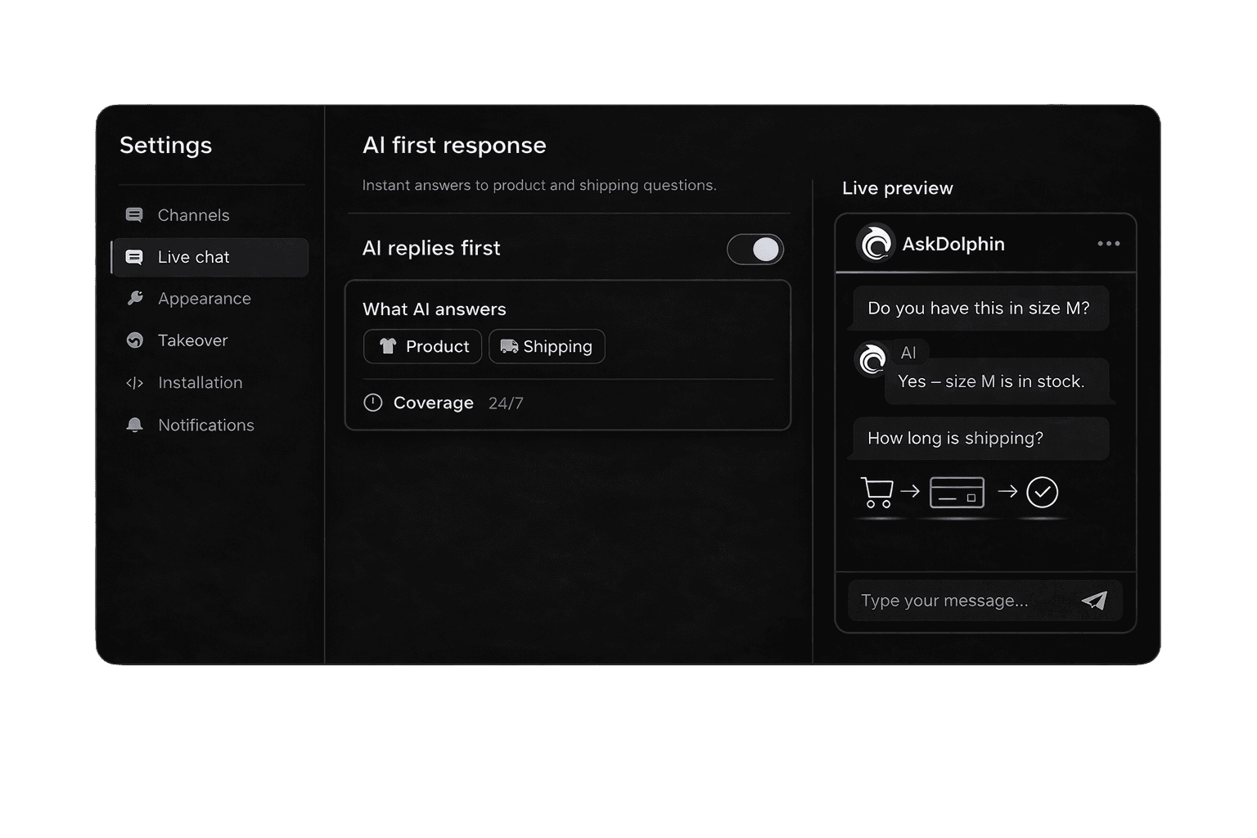Click the shopping cart icon in the preview
Screen dimensions: 1257x838
point(878,491)
